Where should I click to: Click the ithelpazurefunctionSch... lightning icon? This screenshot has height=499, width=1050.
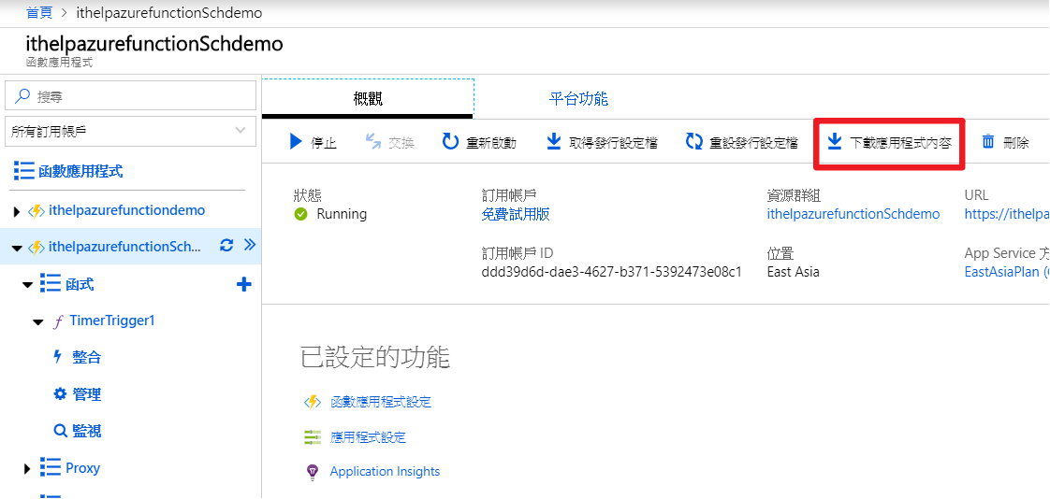(36, 248)
